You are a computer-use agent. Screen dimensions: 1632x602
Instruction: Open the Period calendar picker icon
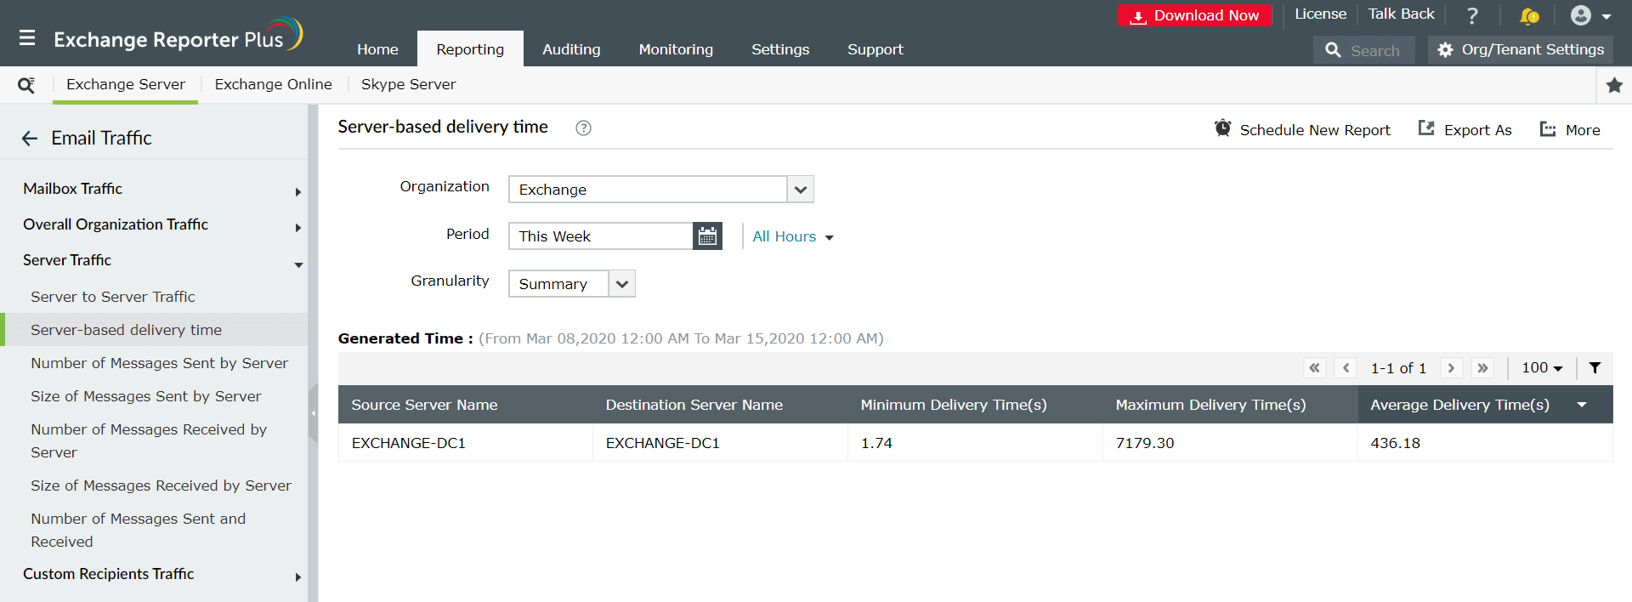coord(707,236)
